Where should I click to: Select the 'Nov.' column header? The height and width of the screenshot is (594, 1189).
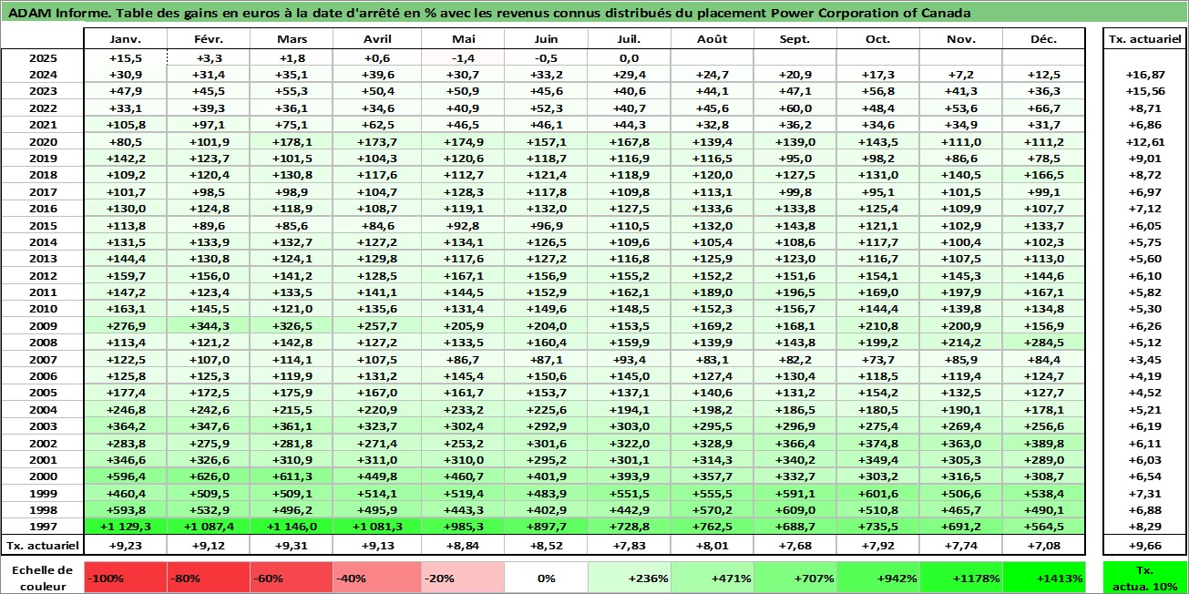(x=961, y=40)
